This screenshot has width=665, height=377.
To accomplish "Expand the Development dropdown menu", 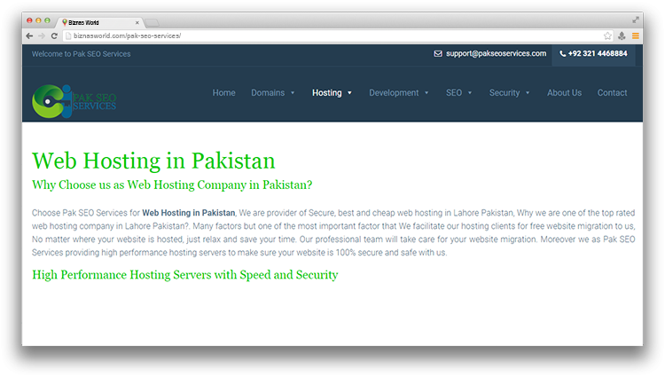I will (x=399, y=93).
